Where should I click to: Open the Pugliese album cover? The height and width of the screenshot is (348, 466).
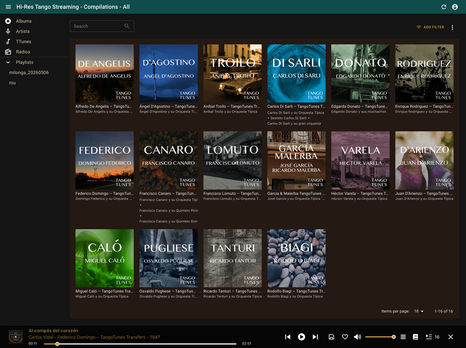169,258
